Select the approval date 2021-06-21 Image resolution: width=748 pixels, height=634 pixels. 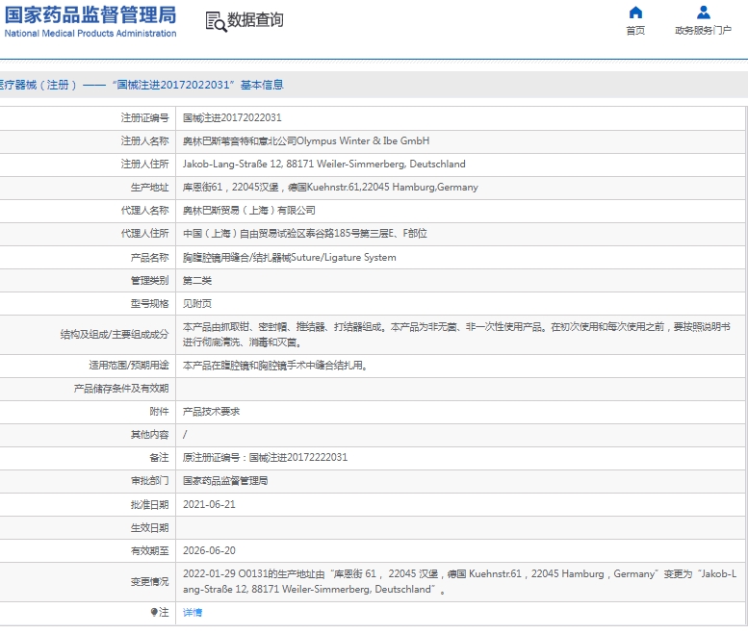click(x=209, y=504)
